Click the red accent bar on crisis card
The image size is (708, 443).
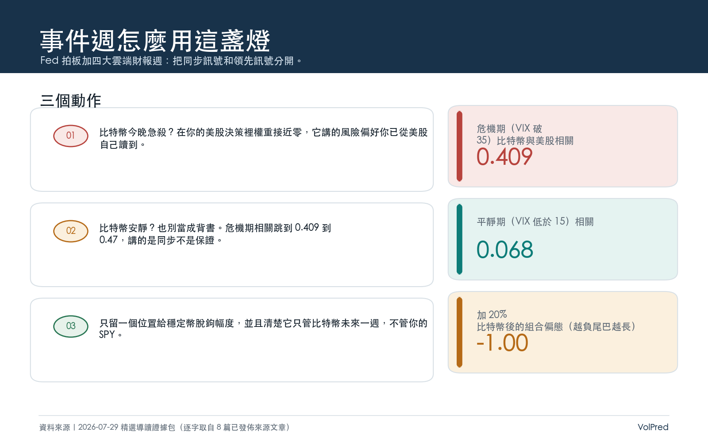click(459, 146)
